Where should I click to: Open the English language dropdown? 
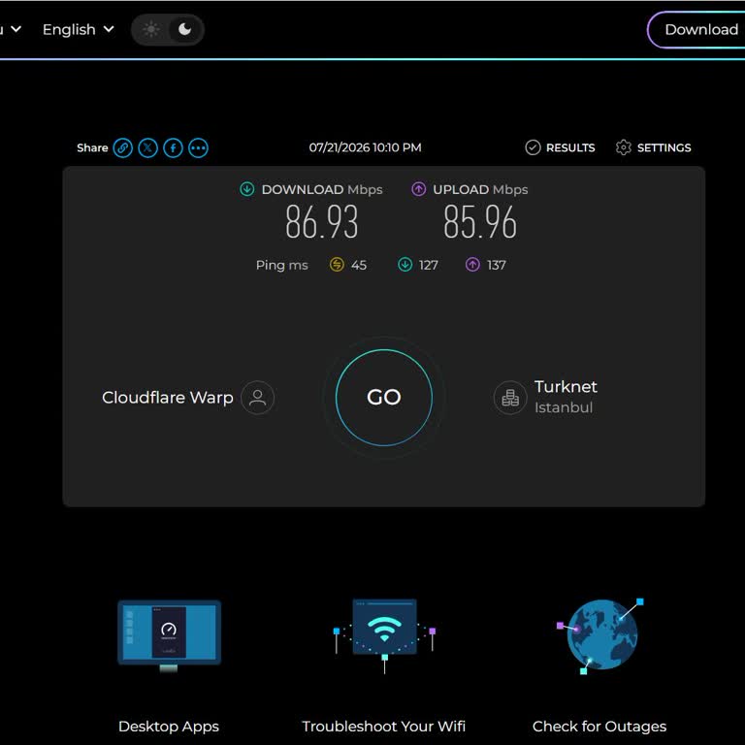pos(79,29)
